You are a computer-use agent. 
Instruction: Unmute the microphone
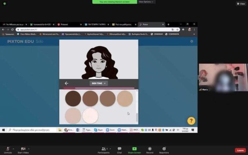(x=8, y=150)
